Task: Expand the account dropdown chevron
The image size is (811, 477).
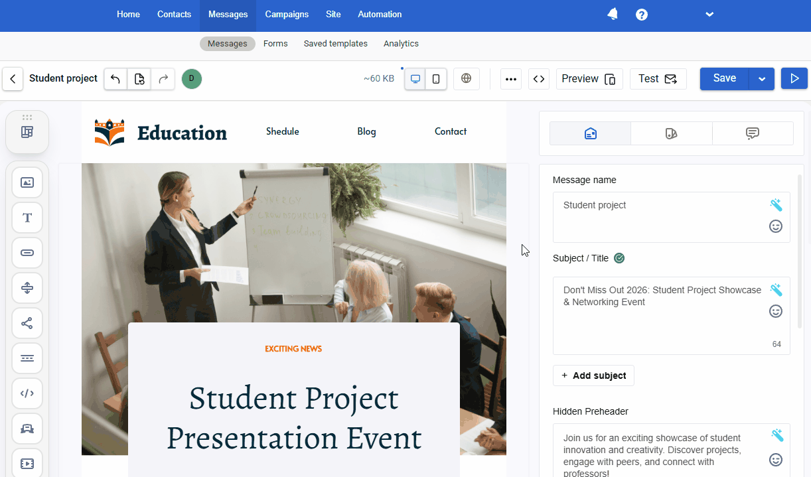Action: [709, 15]
